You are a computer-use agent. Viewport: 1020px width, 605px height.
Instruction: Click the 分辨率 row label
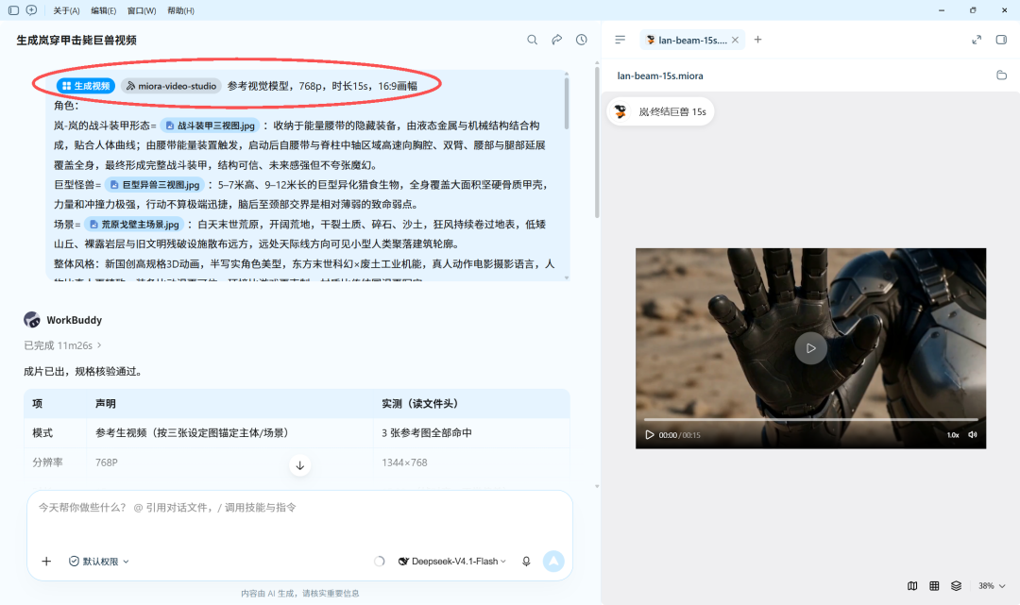47,462
